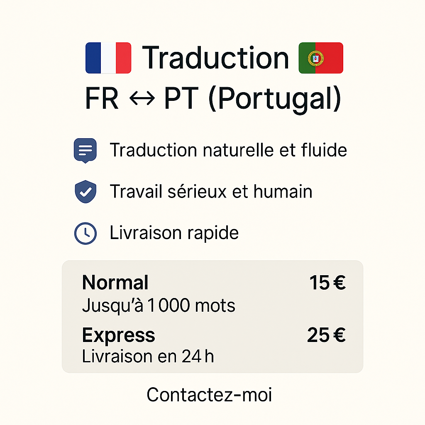425x425 pixels.
Task: Click Jusqu'à 1000 mots description
Action: pos(159,305)
